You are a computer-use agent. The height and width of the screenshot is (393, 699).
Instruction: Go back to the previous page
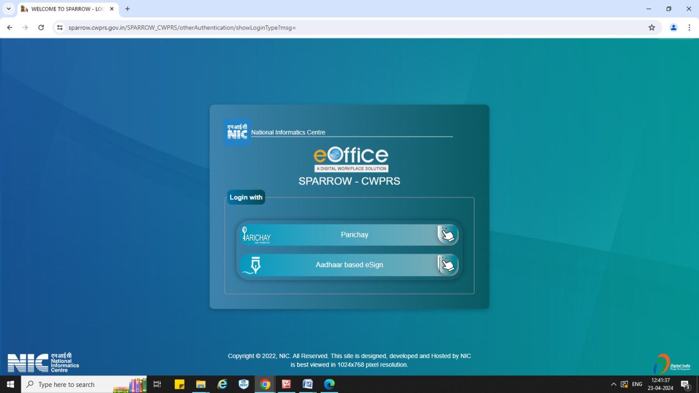click(10, 27)
